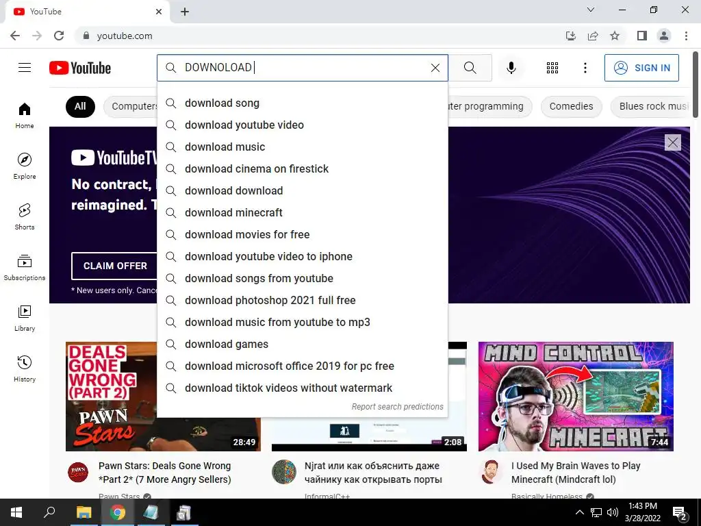
Task: Click the YouTube logo
Action: pos(80,68)
